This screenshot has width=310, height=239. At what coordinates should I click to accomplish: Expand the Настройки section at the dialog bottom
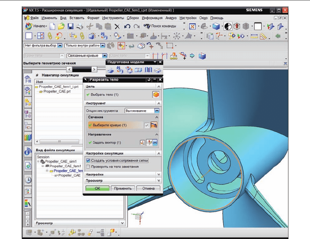[x=159, y=174]
